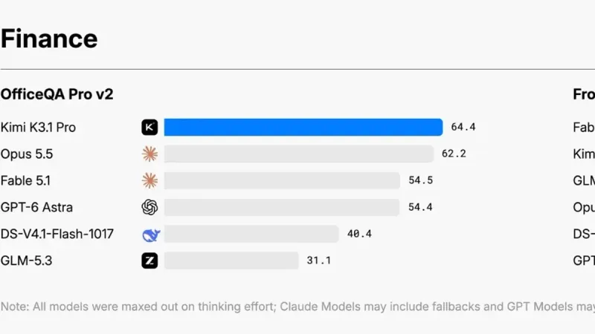Screen dimensions: 595x334
Task: Select the Fable 5.1 score bar
Action: point(282,180)
